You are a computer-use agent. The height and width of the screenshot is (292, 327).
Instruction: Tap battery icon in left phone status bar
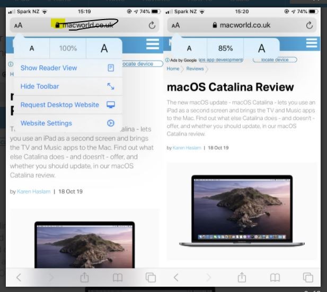click(156, 12)
